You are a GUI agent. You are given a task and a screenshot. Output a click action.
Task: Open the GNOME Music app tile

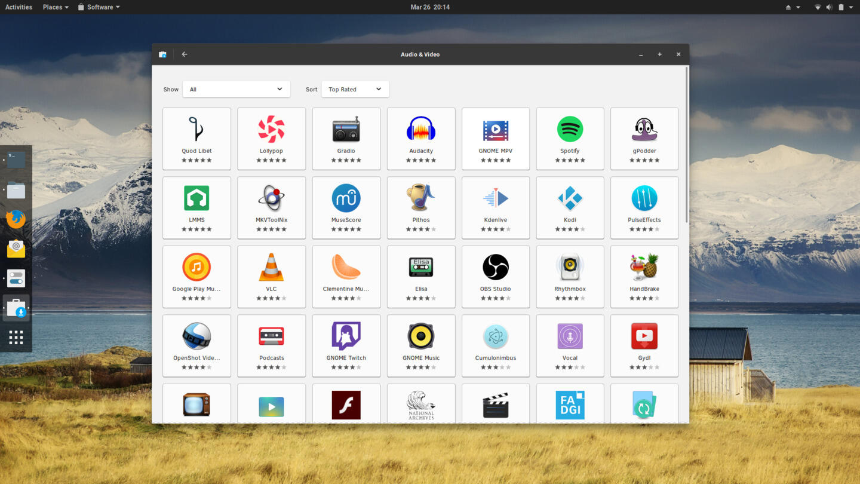click(x=420, y=345)
